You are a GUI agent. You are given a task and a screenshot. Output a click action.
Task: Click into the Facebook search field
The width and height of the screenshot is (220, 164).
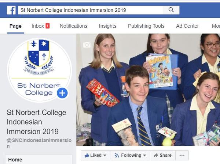[x=91, y=10]
